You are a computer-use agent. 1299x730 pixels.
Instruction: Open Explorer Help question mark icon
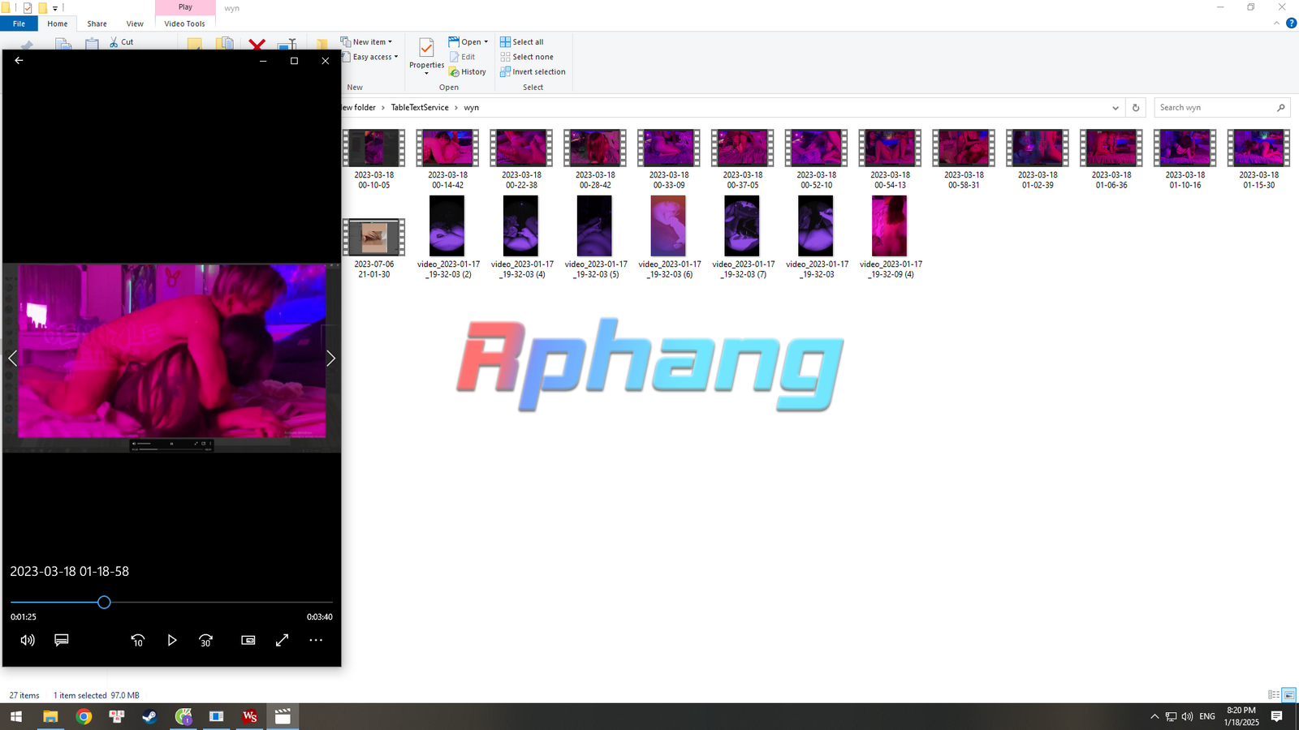pyautogui.click(x=1291, y=24)
